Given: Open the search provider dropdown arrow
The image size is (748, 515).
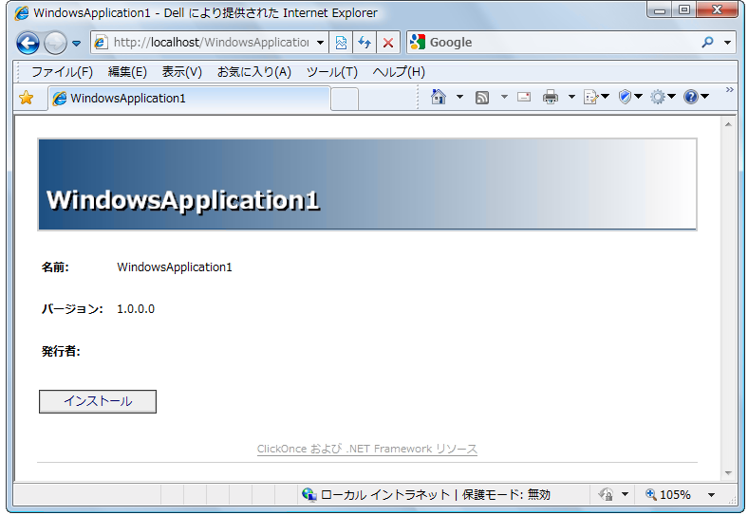Looking at the screenshot, I should pos(727,43).
